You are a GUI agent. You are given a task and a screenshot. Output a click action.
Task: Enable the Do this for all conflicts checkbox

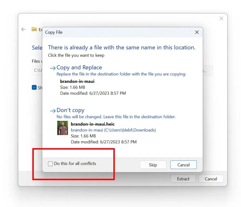tap(50, 164)
